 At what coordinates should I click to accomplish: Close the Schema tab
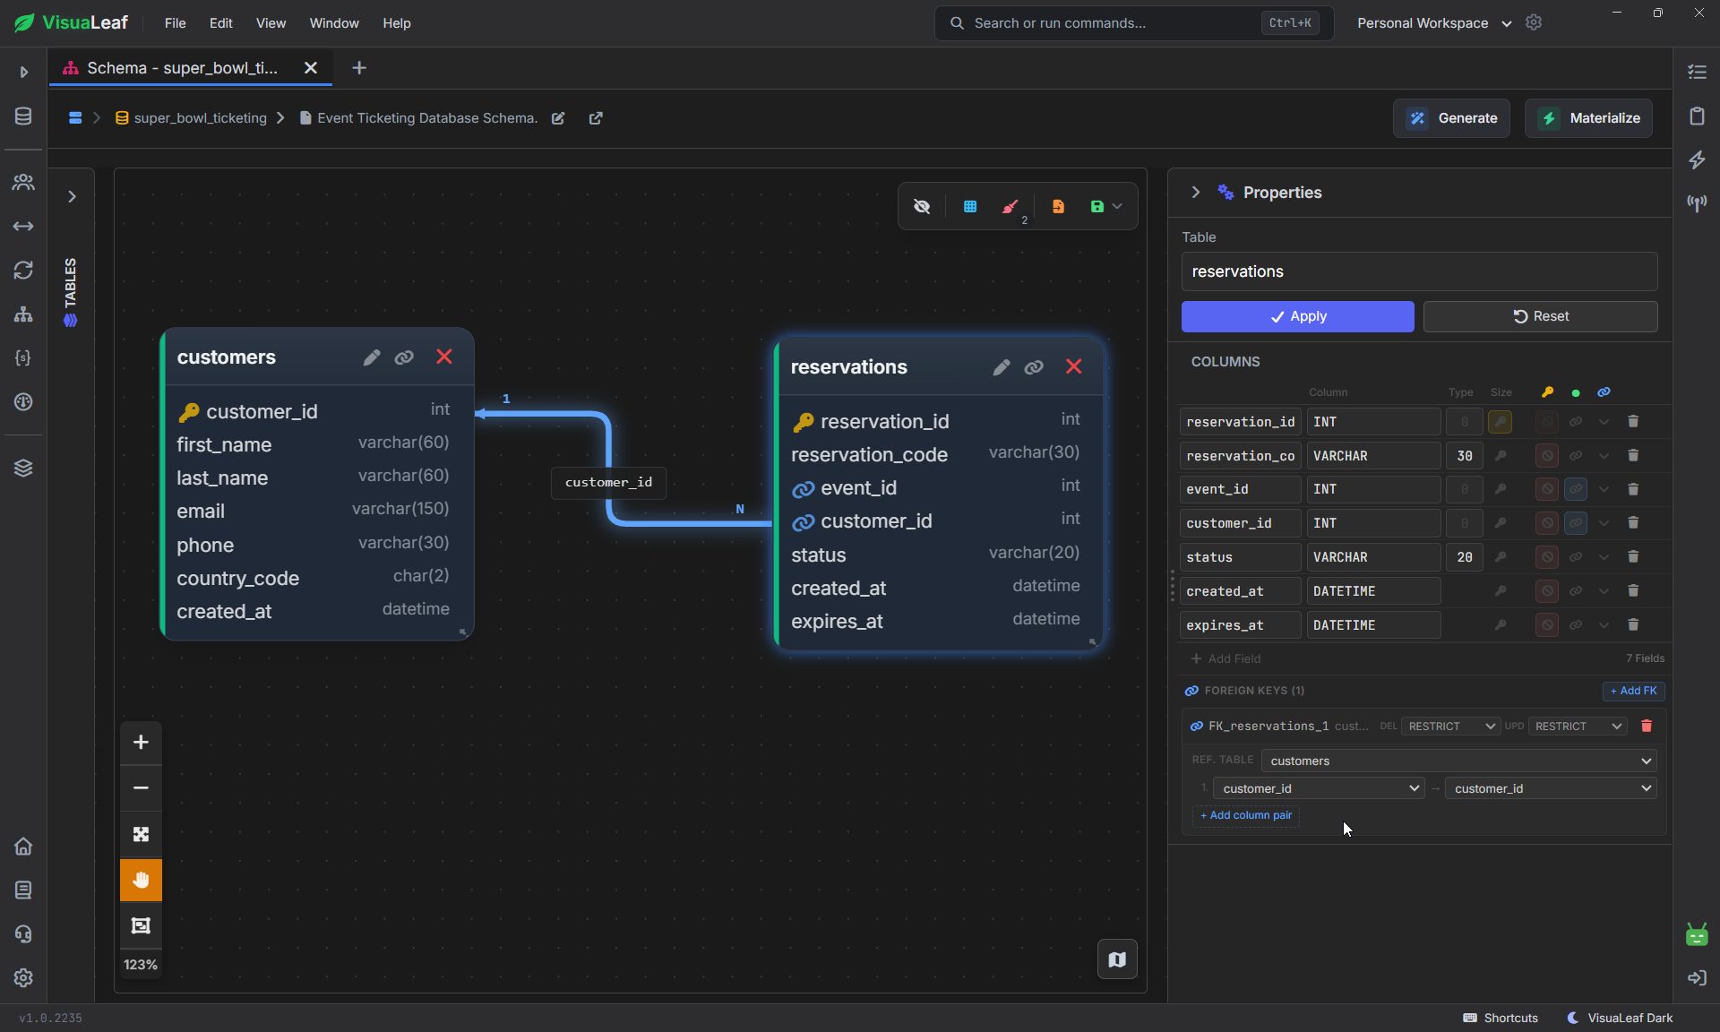(311, 68)
